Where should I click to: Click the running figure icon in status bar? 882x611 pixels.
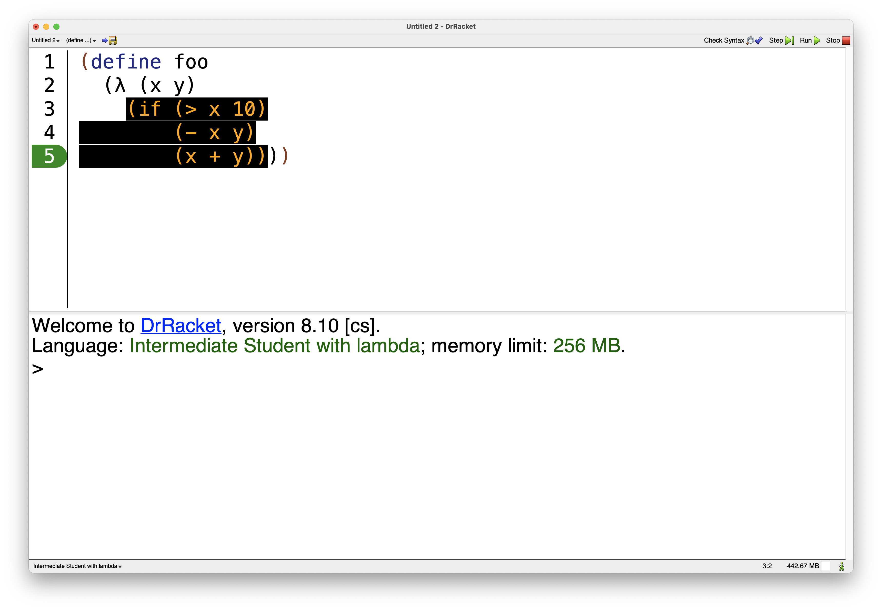click(841, 566)
